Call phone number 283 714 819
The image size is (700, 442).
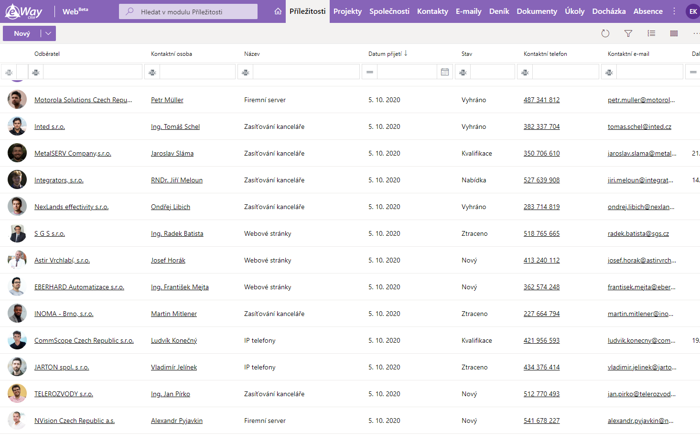click(541, 207)
